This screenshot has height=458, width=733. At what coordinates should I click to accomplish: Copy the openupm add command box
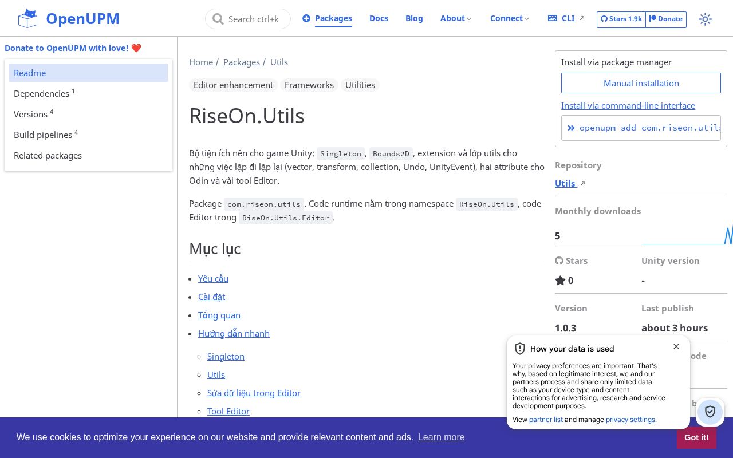click(x=641, y=128)
